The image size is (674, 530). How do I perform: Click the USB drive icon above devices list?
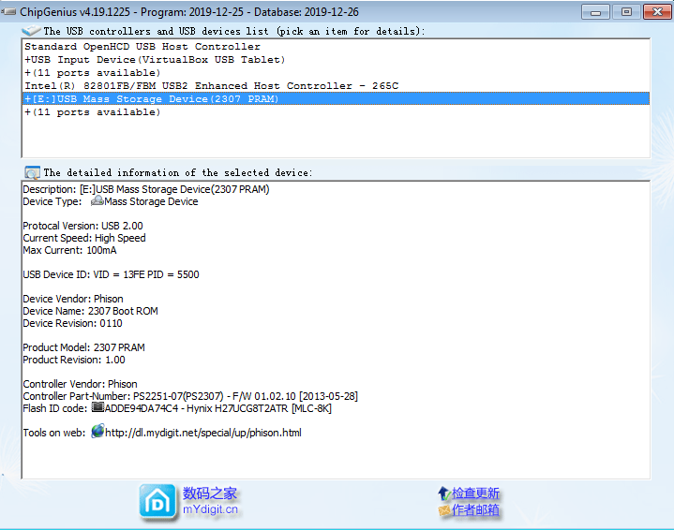tap(31, 31)
